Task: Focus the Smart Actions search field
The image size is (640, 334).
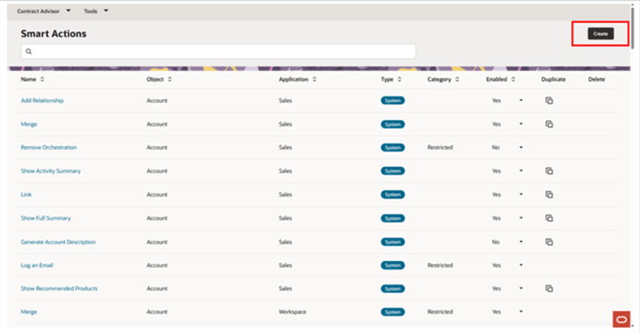Action: [x=218, y=51]
